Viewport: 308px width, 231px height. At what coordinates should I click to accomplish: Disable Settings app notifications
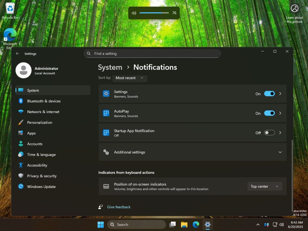[x=269, y=94]
